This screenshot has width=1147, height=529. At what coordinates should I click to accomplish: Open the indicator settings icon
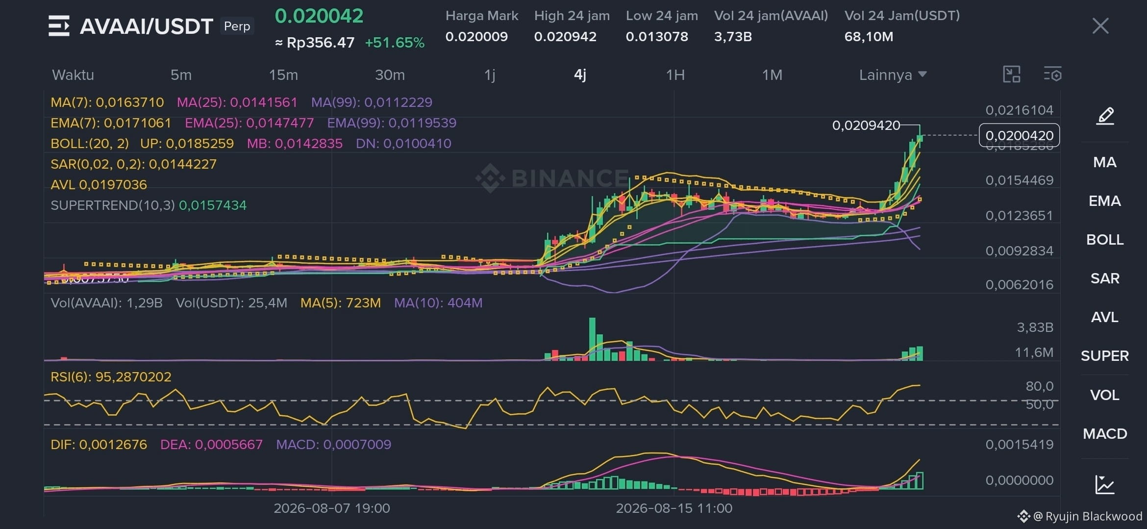[x=1052, y=75]
